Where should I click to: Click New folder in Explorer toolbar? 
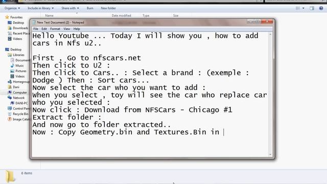(x=108, y=8)
